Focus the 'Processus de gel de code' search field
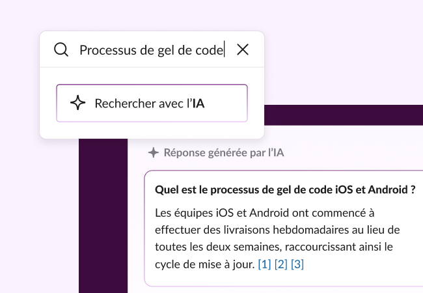Viewport: 423px width, 293px height. pyautogui.click(x=151, y=49)
